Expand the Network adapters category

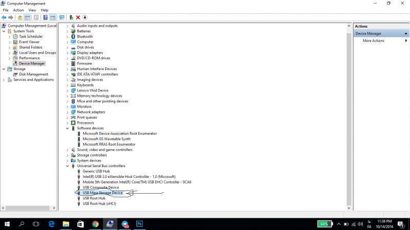point(67,112)
